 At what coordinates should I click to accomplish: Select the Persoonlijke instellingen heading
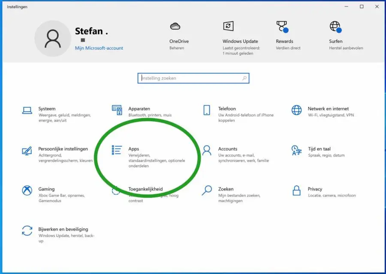[x=63, y=149]
